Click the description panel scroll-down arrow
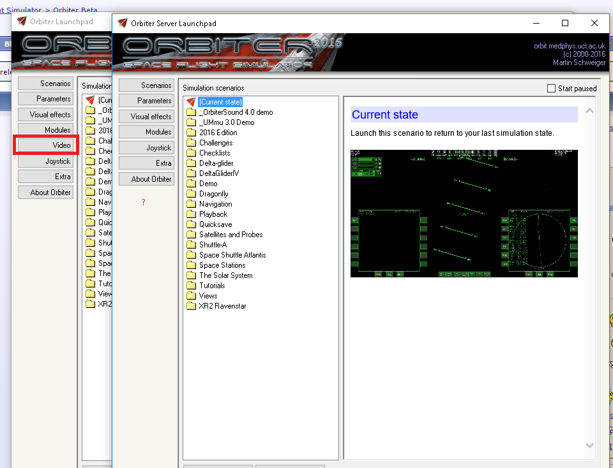613x468 pixels. coord(589,445)
